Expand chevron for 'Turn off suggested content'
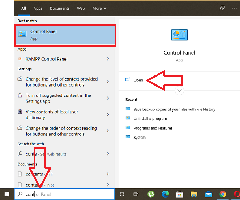This screenshot has height=200, width=240. pos(108,98)
